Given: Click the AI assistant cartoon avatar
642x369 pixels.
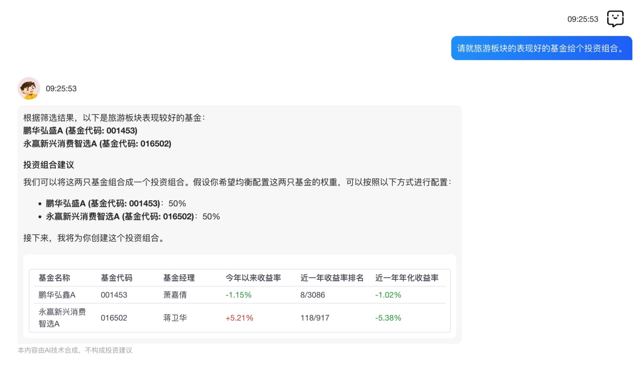Looking at the screenshot, I should pos(29,89).
